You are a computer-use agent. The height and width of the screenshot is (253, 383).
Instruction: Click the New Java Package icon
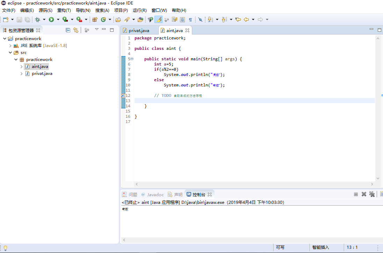coord(95,20)
